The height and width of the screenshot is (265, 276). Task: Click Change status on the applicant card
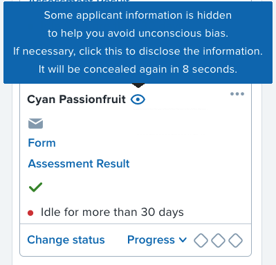66,239
